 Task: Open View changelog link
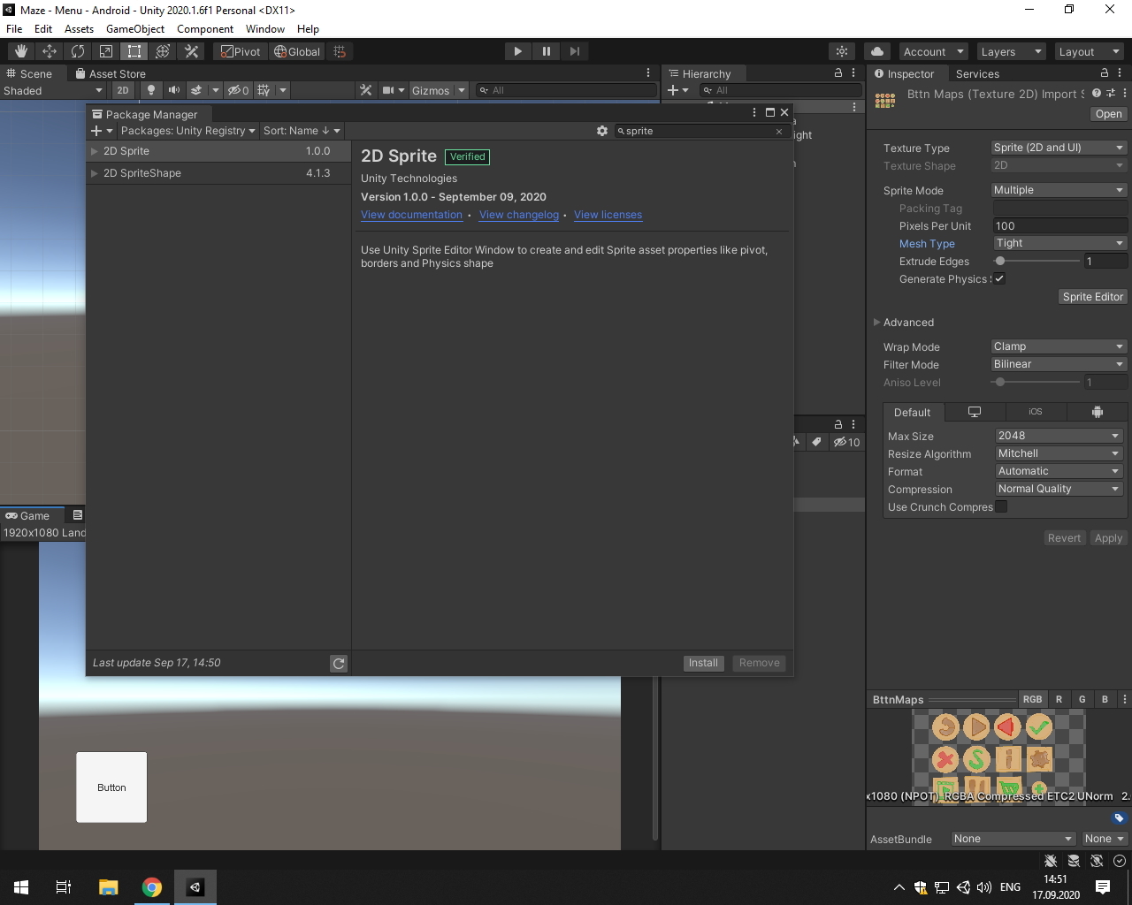[x=519, y=215]
